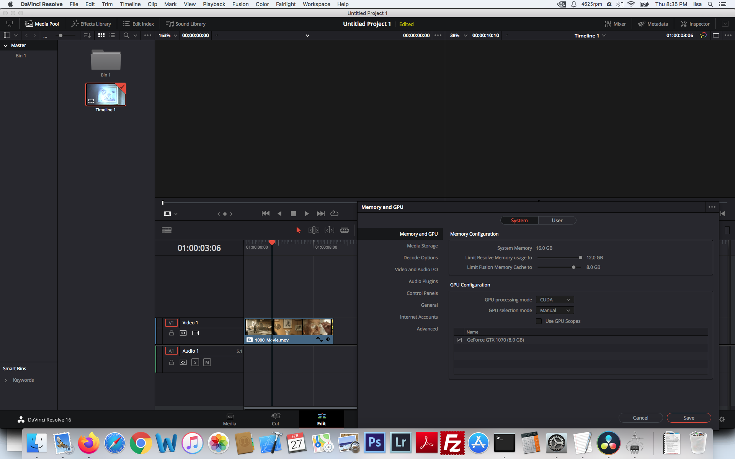Activate the Trim Edit Mode tool

click(x=314, y=230)
